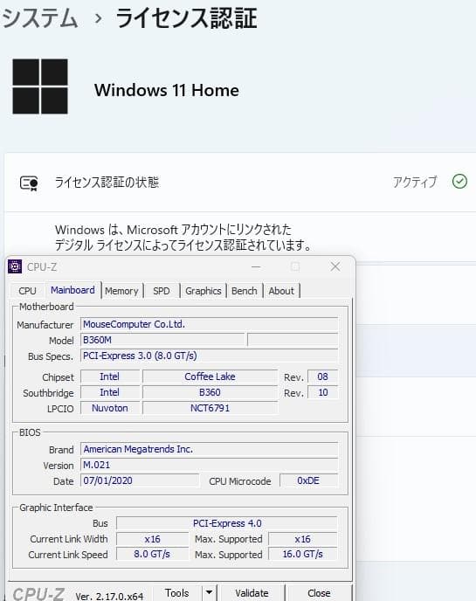Viewport: 476px width, 601px height.
Task: Click the Coffee Lake chipset value
Action: coord(210,376)
